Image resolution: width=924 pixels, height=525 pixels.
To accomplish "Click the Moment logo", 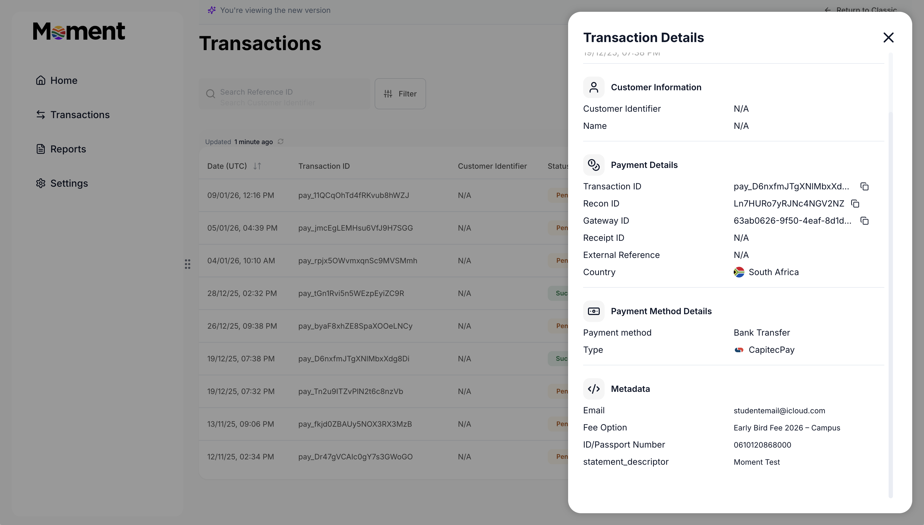I will pyautogui.click(x=79, y=31).
